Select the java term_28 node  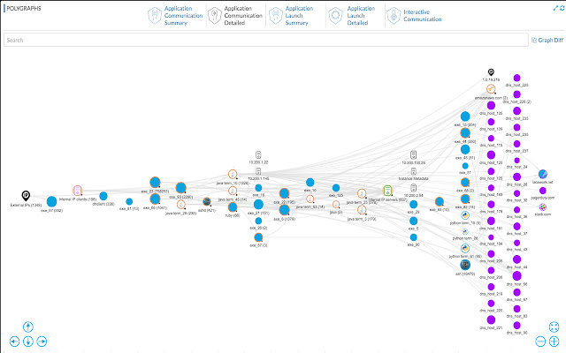[180, 205]
